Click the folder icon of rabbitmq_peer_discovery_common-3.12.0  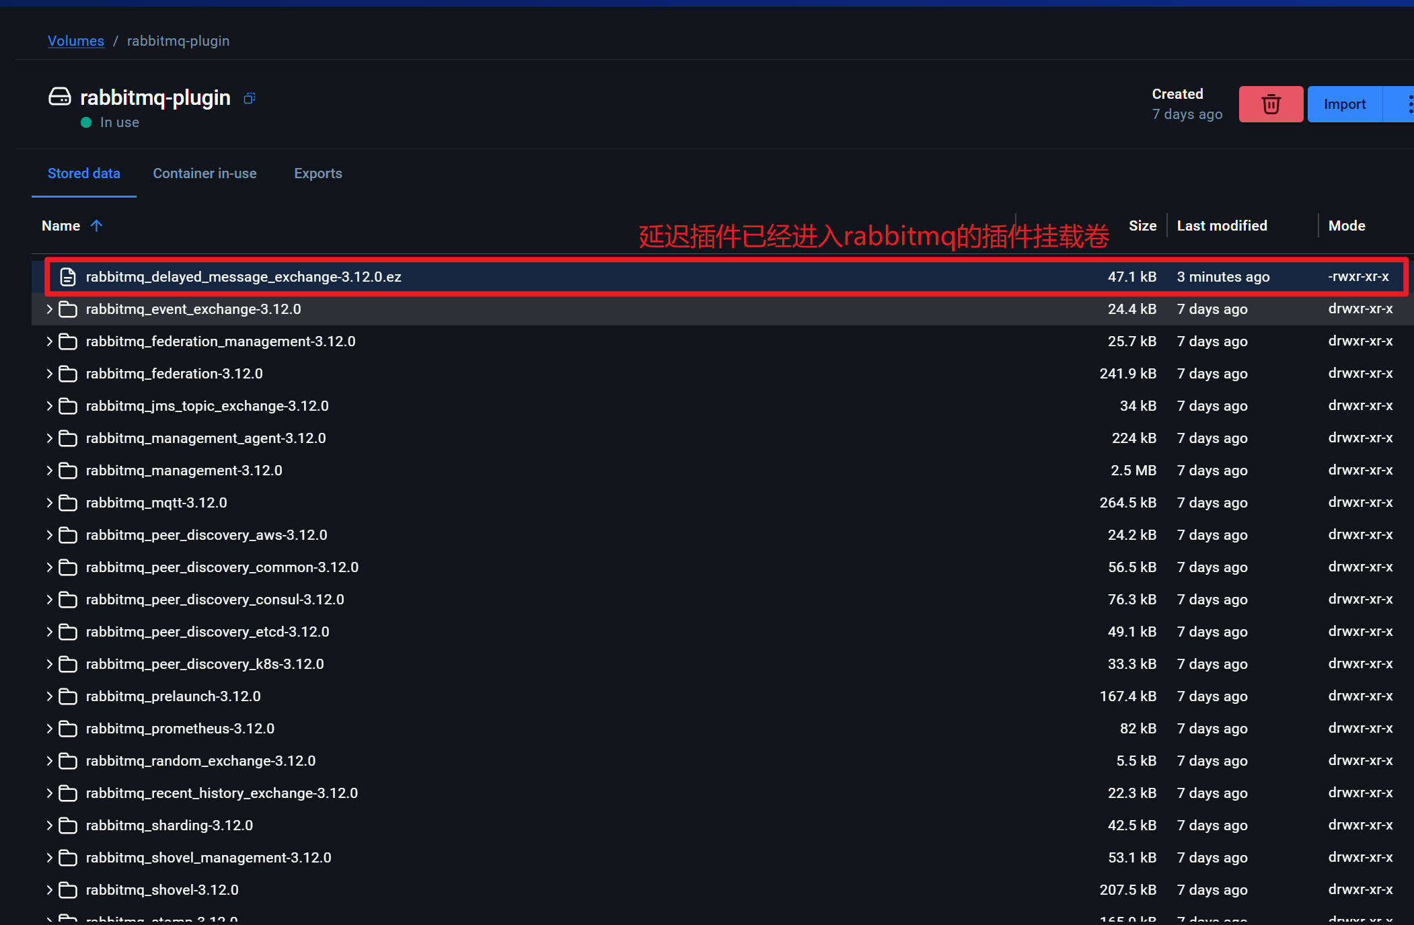68,567
